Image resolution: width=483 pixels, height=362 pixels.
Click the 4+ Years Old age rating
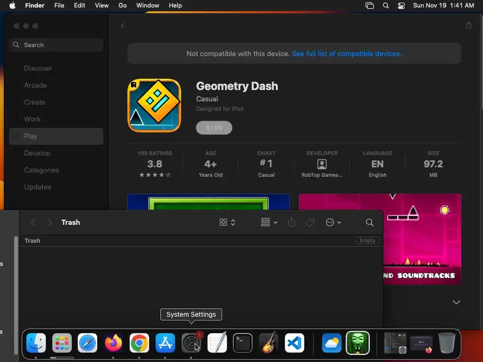(211, 164)
